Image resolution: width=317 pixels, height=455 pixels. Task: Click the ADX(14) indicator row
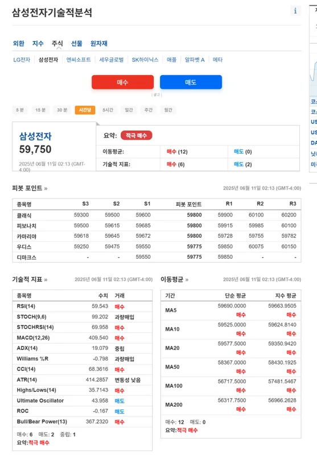83,348
